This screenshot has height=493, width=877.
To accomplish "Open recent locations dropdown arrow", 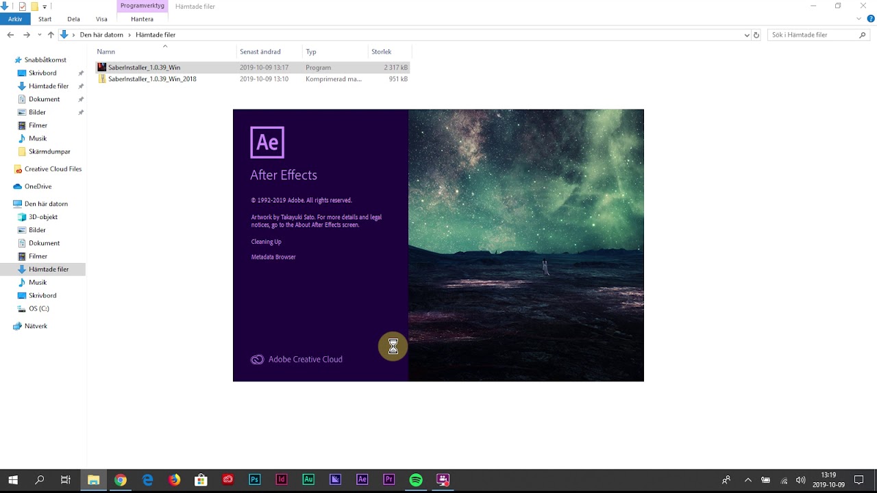I will pyautogui.click(x=39, y=35).
